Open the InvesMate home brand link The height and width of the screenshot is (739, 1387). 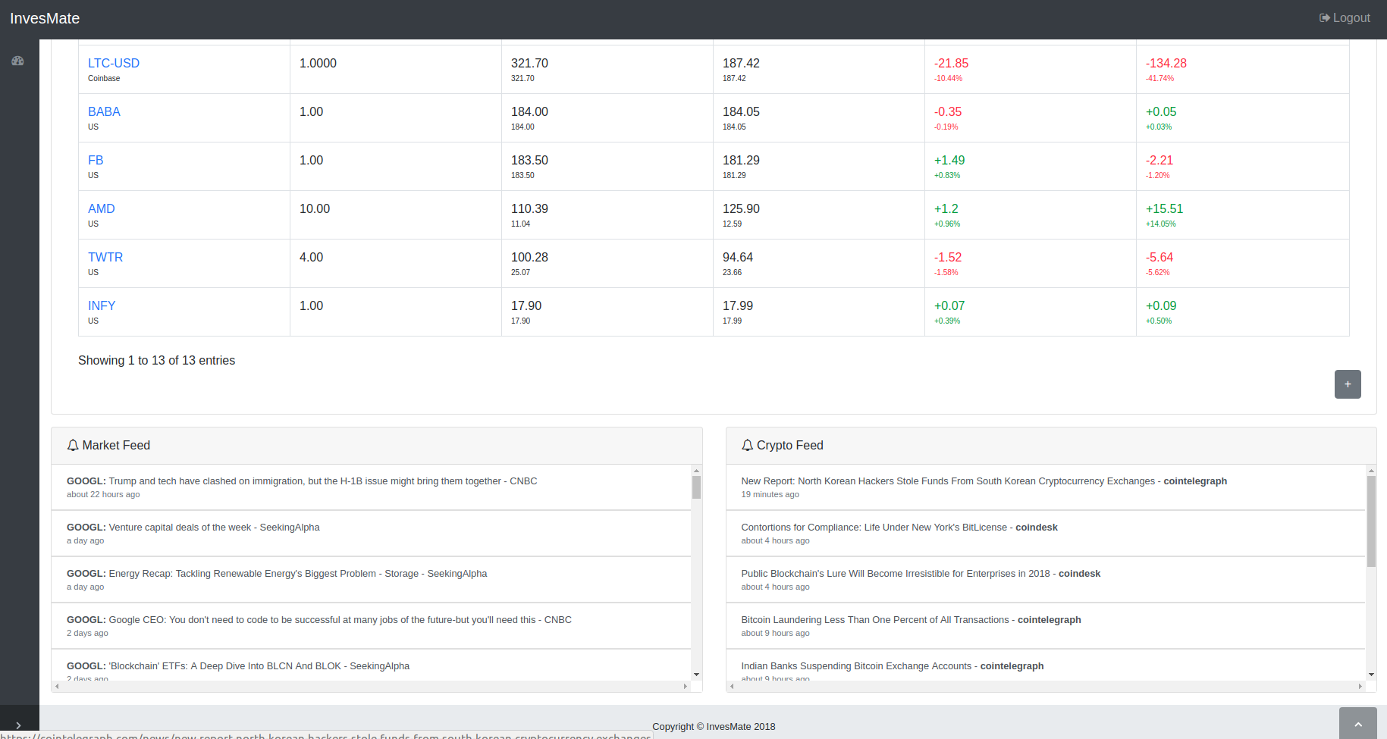coord(45,18)
